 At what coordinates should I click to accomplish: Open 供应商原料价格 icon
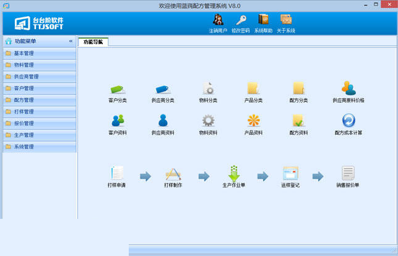pos(348,88)
